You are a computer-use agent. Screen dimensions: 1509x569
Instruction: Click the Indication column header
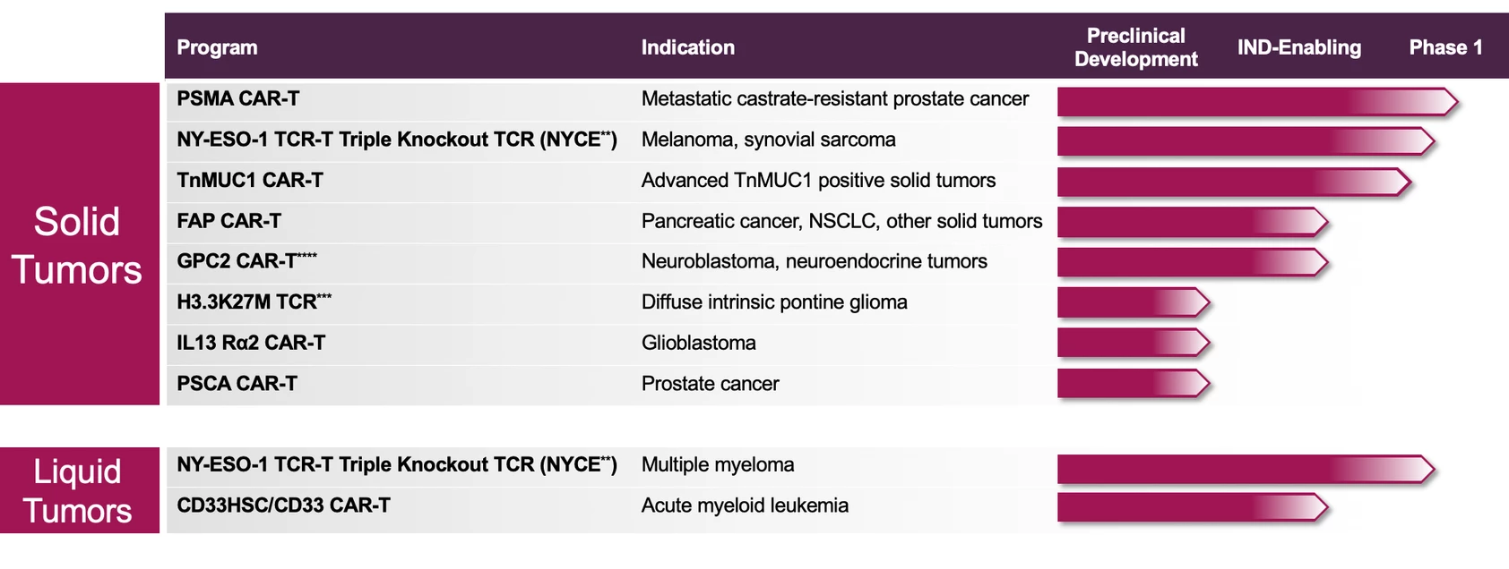[687, 47]
